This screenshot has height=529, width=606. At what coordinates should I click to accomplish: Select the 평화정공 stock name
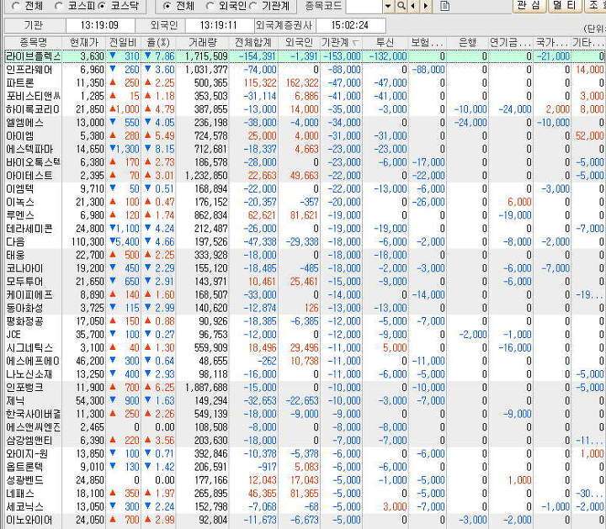pyautogui.click(x=24, y=321)
